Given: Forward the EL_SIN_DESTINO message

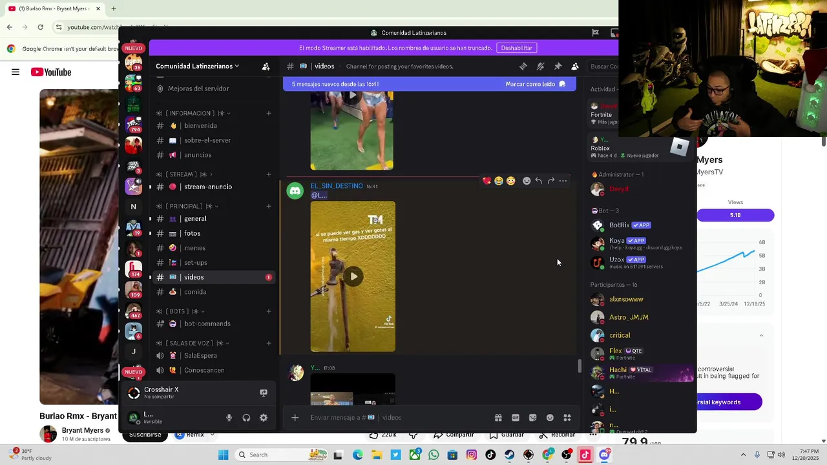Looking at the screenshot, I should point(551,181).
